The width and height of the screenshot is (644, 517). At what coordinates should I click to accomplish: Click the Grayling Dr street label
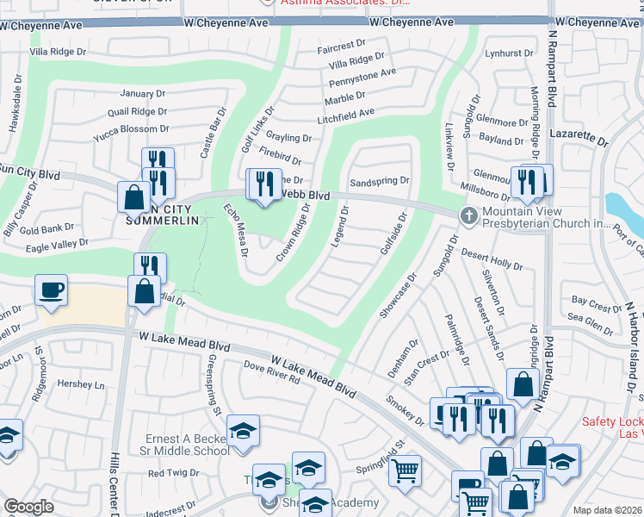[x=288, y=136]
